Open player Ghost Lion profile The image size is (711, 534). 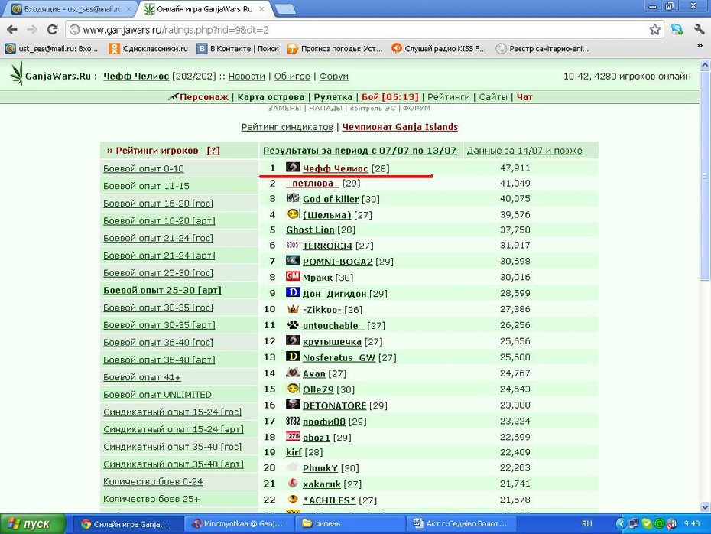tap(310, 230)
